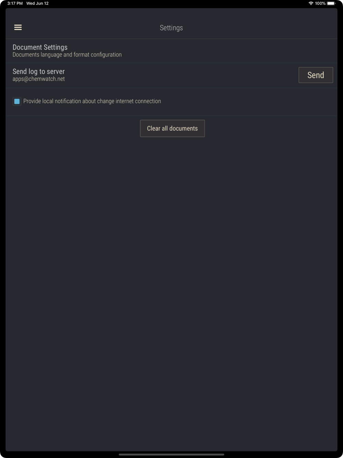
Task: Select the 'Provide local notification' label text
Action: point(92,101)
